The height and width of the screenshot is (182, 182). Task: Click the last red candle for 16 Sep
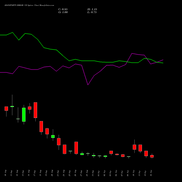[152, 156]
